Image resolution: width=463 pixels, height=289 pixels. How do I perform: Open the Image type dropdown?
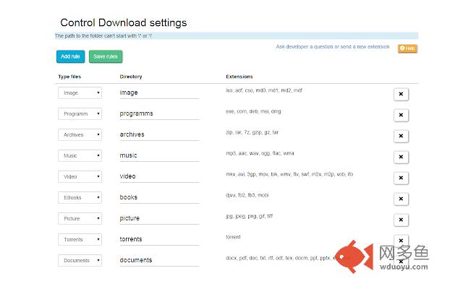tap(80, 93)
